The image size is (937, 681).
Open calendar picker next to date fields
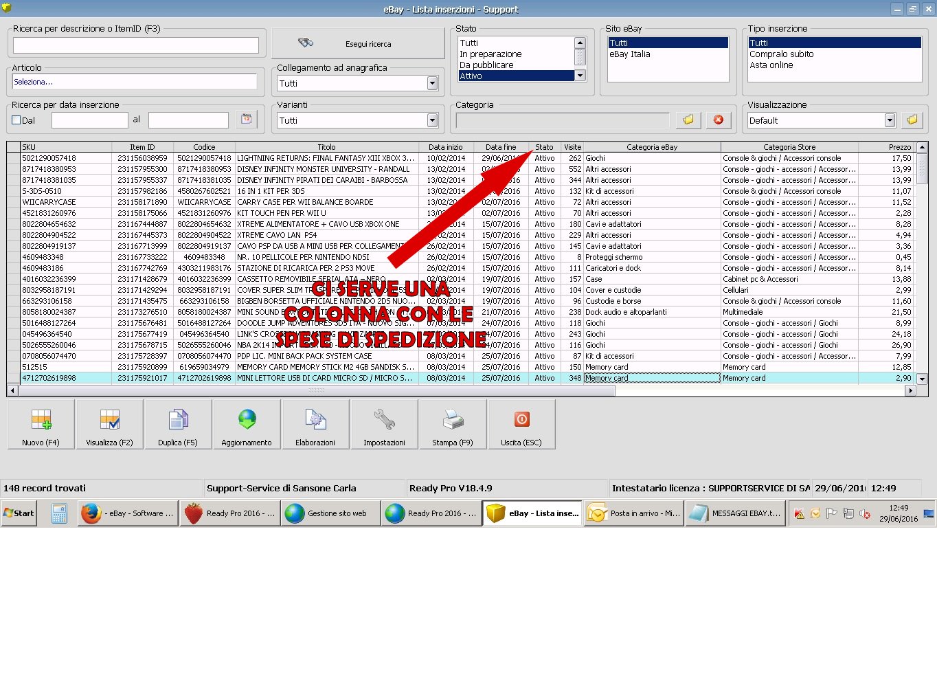[x=246, y=119]
